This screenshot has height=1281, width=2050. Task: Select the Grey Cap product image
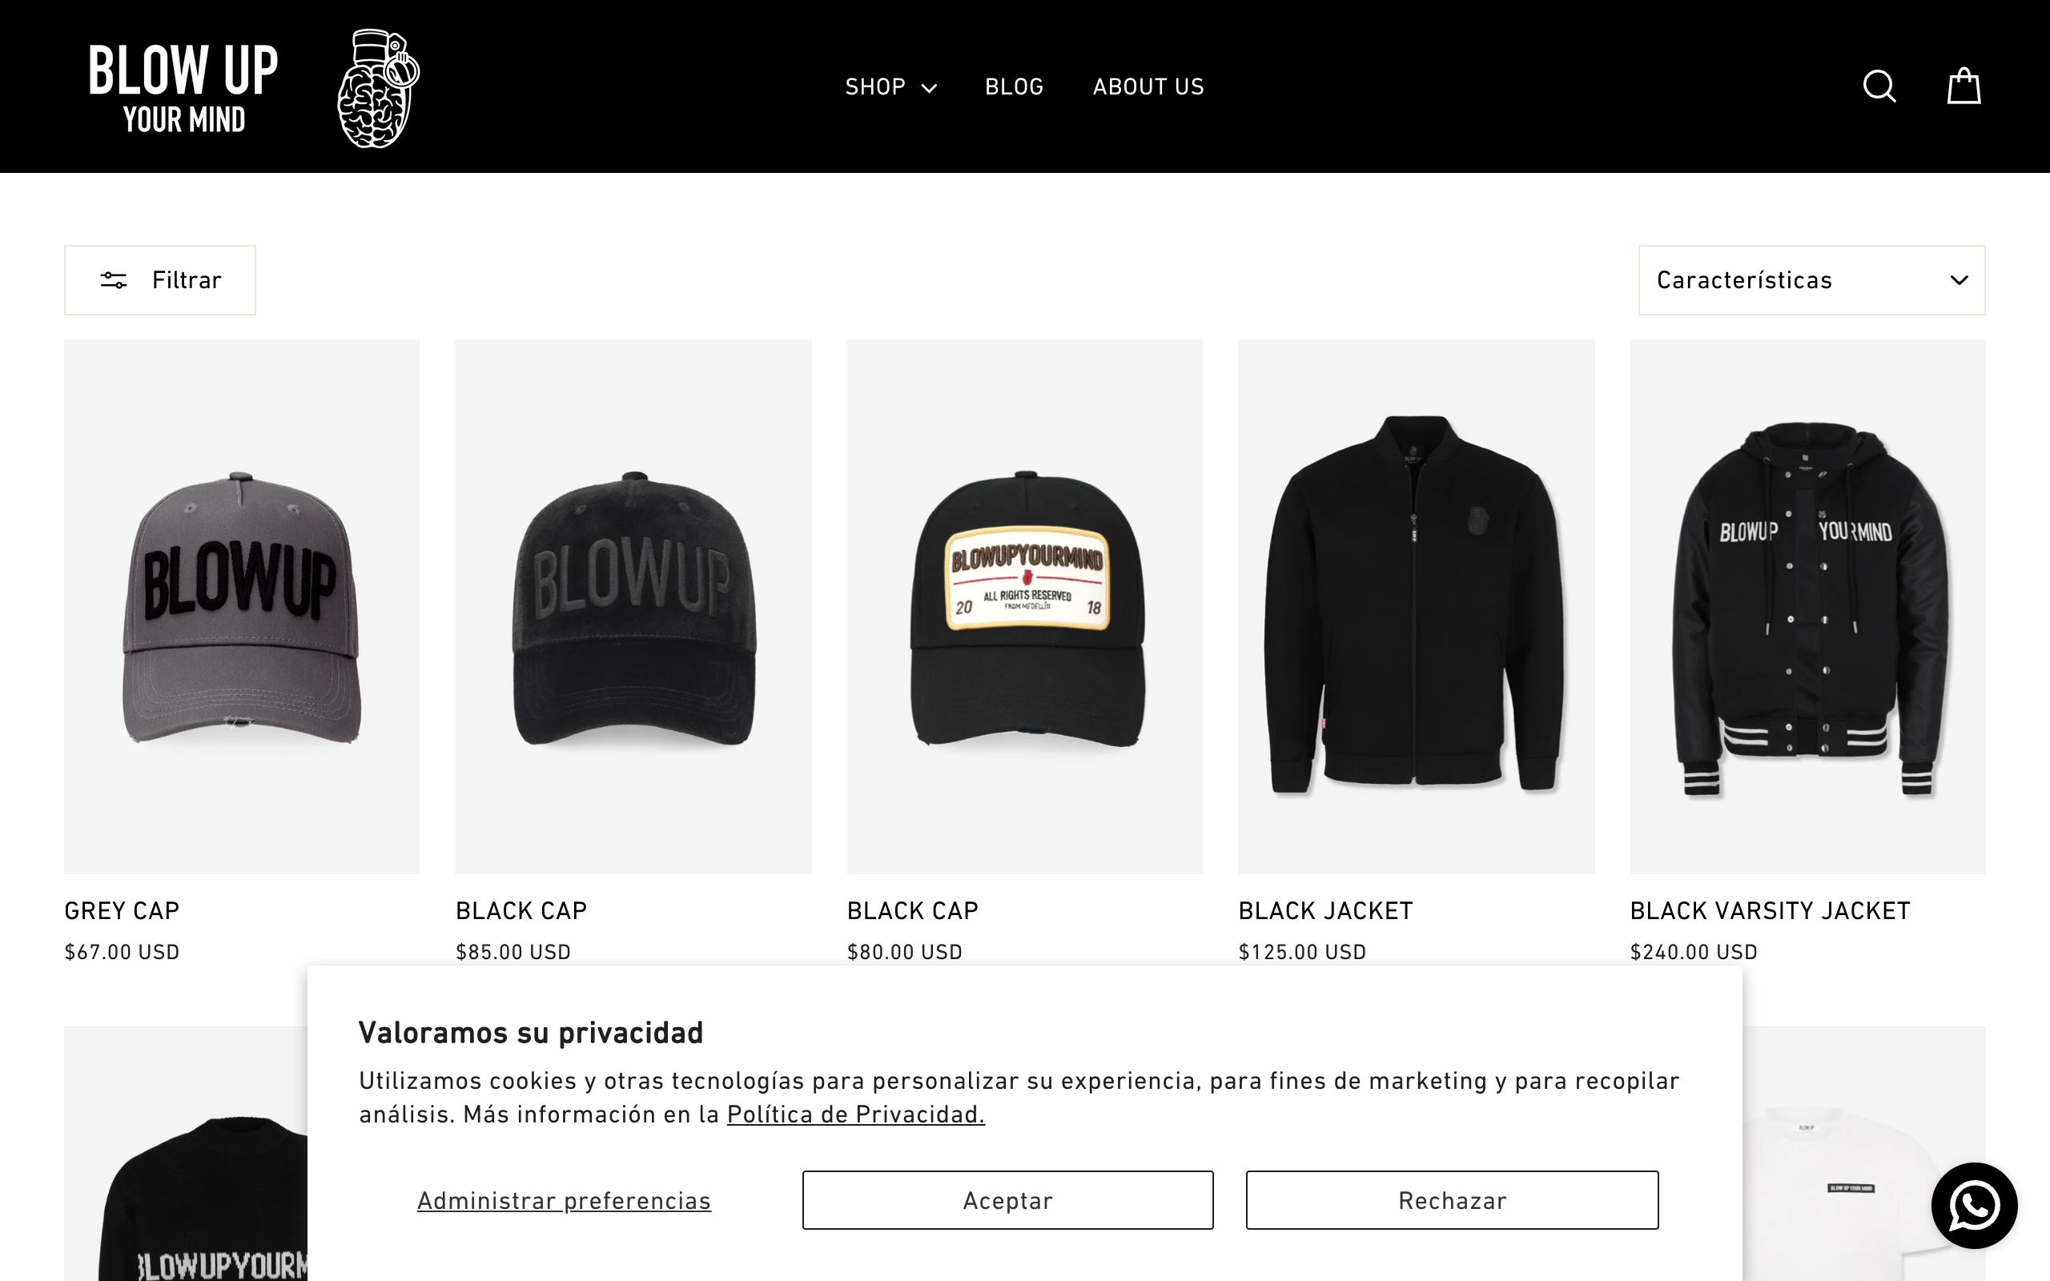241,607
